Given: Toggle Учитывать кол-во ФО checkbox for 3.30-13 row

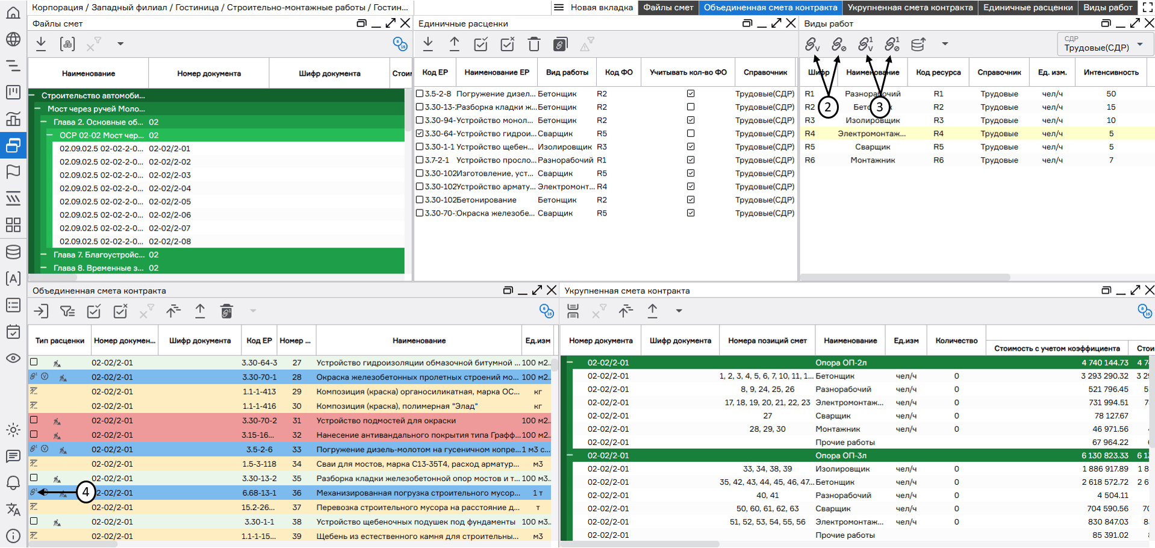Looking at the screenshot, I should tap(691, 107).
